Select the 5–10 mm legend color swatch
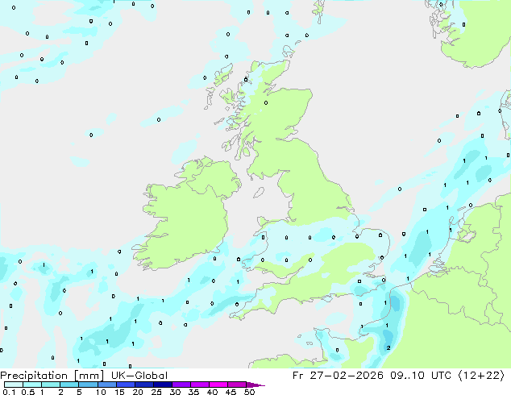 coord(89,385)
